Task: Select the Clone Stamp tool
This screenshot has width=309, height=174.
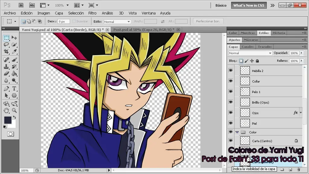Action: [x=6, y=66]
